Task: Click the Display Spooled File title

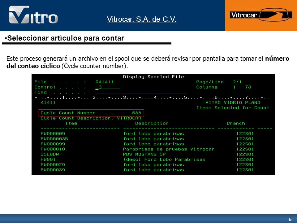Action: [x=153, y=77]
